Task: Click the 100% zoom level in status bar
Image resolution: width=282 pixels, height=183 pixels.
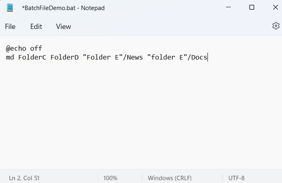Action: click(110, 178)
